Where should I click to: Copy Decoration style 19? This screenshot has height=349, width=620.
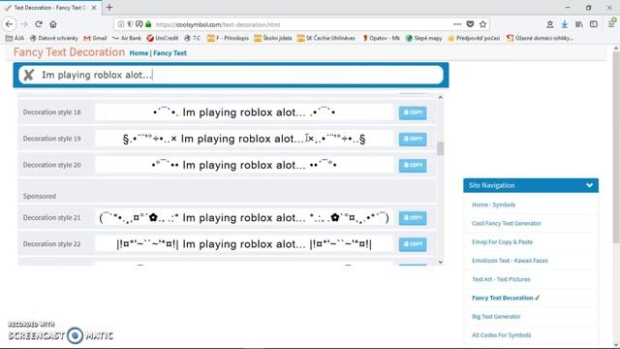[x=413, y=139]
